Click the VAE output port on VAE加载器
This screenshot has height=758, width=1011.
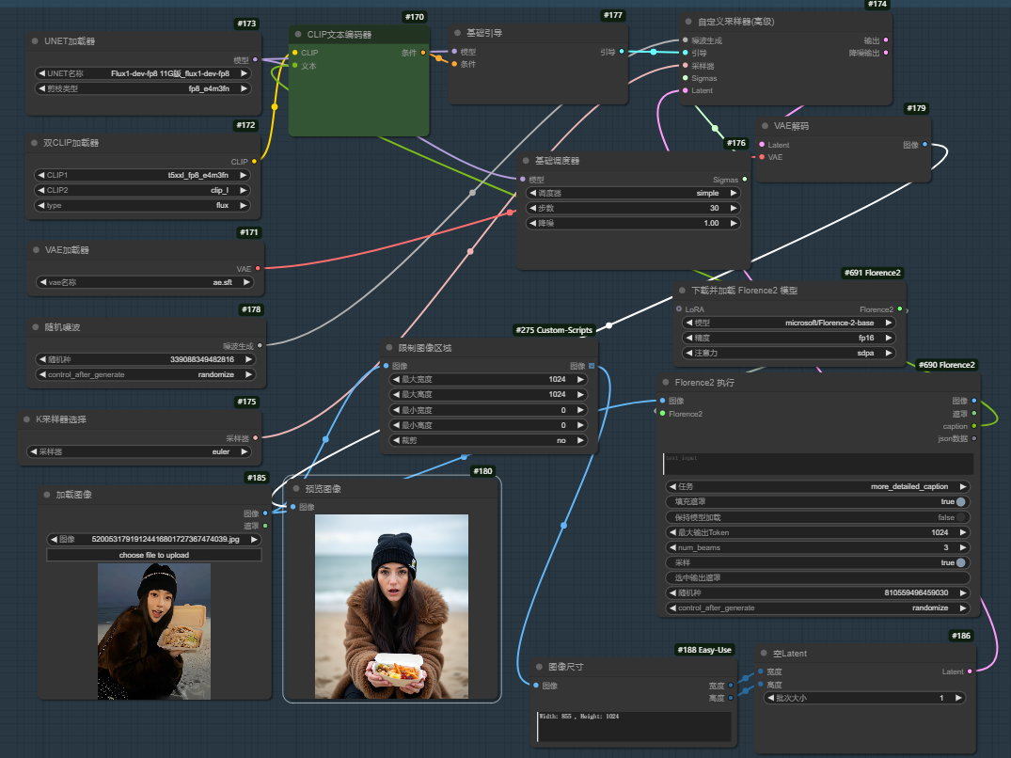[x=258, y=268]
